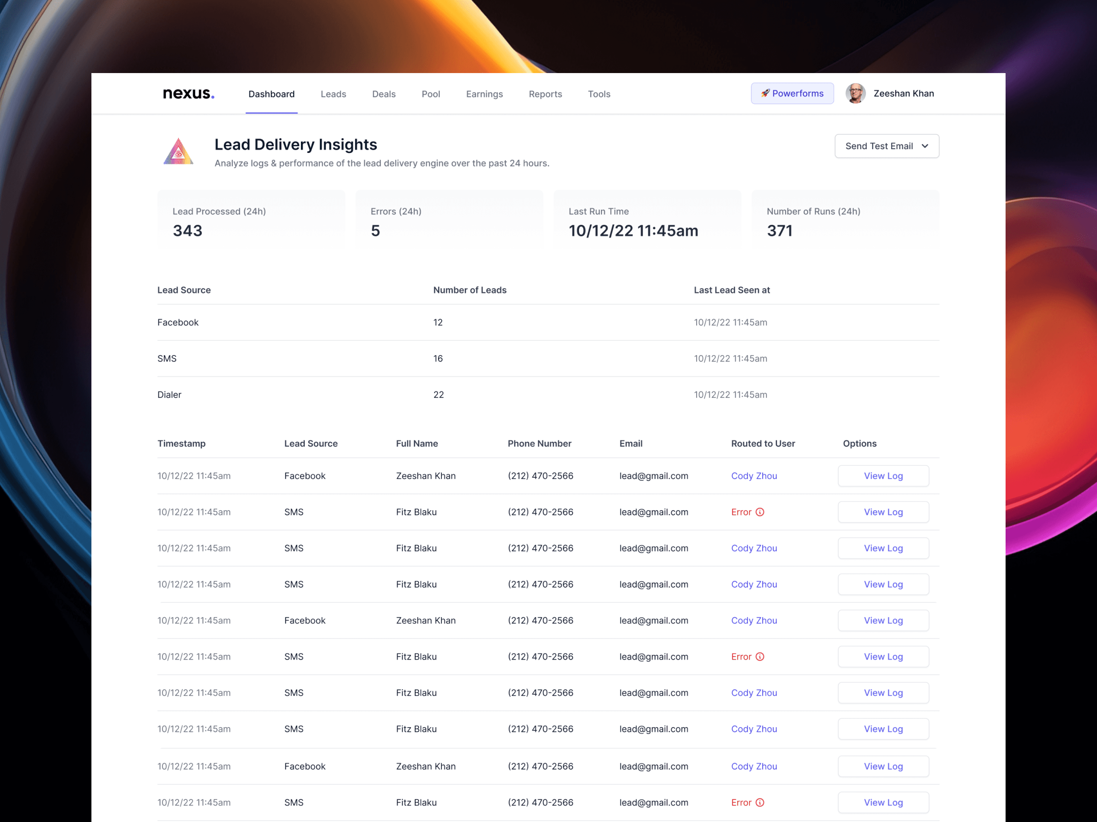Click the Send Test Email dropdown arrow
This screenshot has height=822, width=1097.
tap(926, 146)
